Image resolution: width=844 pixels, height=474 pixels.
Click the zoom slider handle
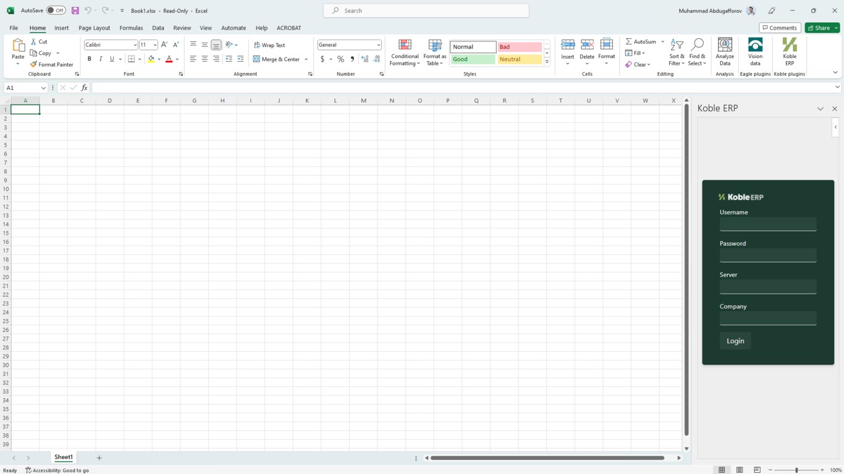pos(796,470)
